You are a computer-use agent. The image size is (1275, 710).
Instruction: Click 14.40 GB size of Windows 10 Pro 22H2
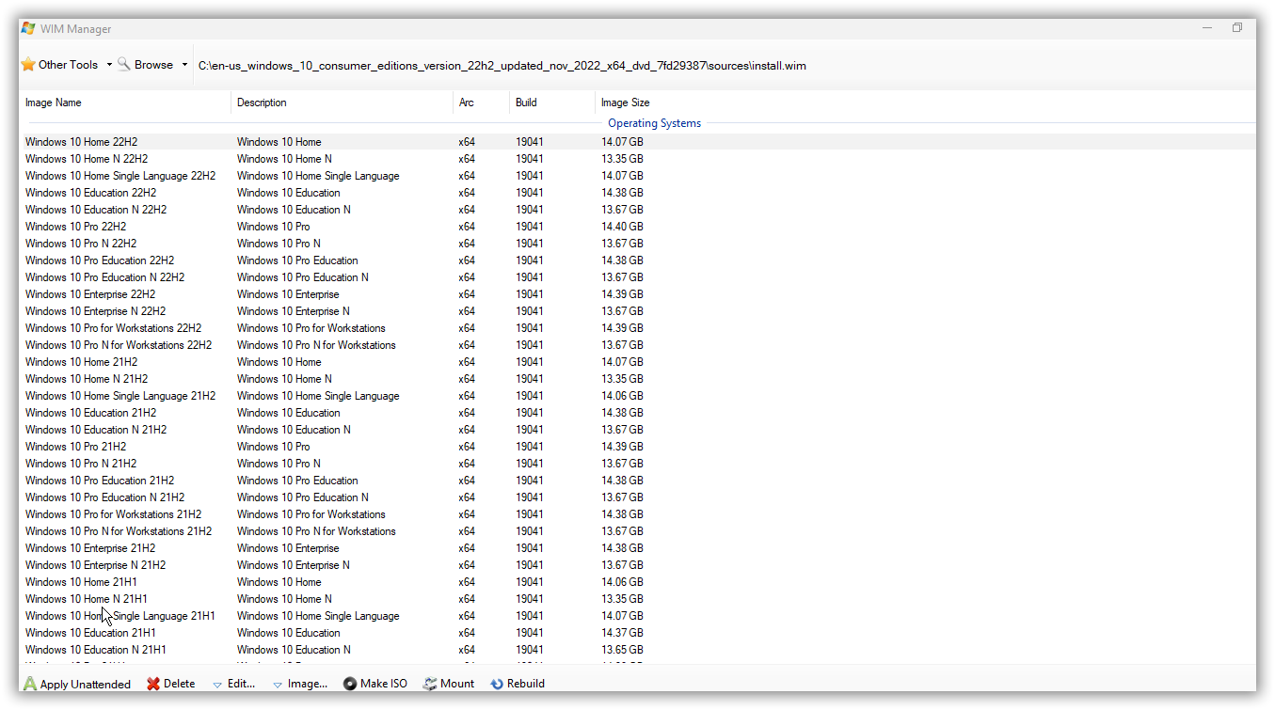coord(622,227)
